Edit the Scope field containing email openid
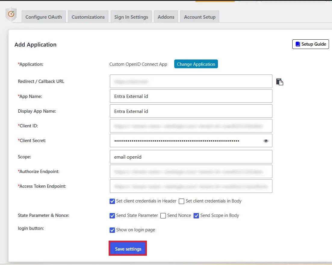 click(191, 157)
